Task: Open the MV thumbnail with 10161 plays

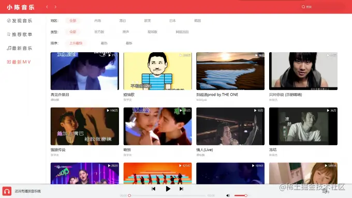Action: click(230, 173)
